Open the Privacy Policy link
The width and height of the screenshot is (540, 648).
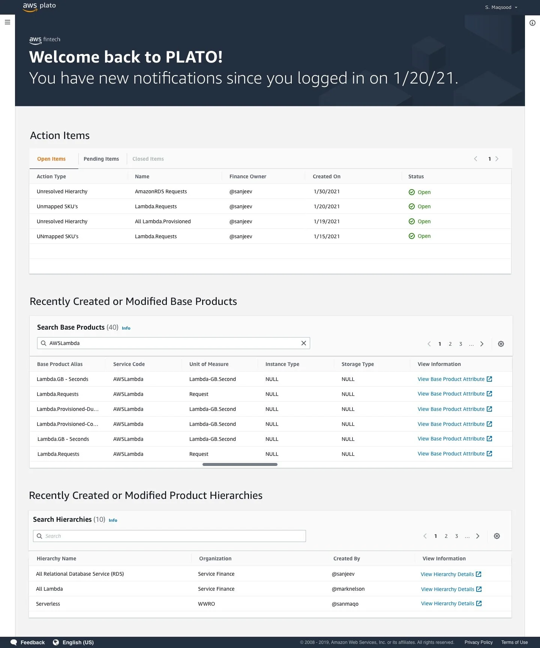(478, 642)
